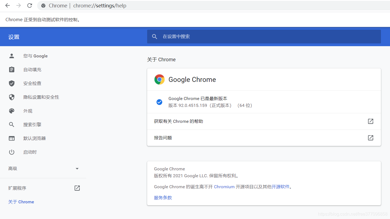Click the 高级 label in sidebar

click(x=13, y=168)
